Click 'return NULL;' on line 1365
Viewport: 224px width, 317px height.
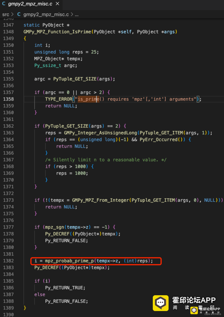coord(72,146)
